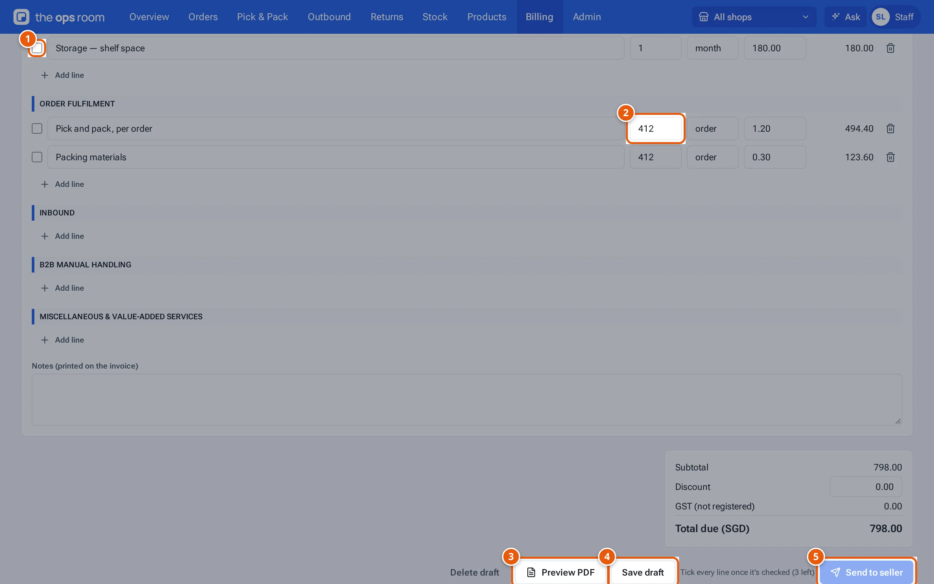Click Save draft button
Image resolution: width=934 pixels, height=584 pixels.
click(x=642, y=572)
